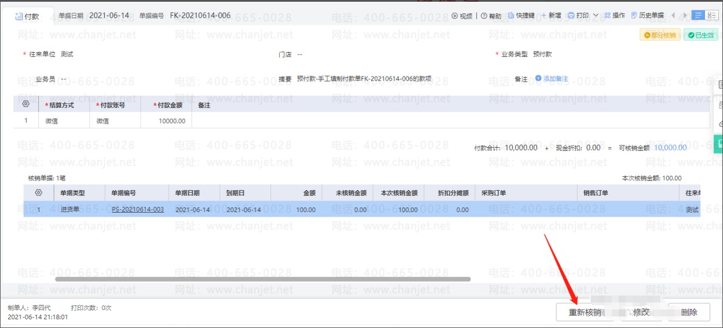The height and width of the screenshot is (328, 723).
Task: Select the 付款 tab
Action: tap(27, 16)
